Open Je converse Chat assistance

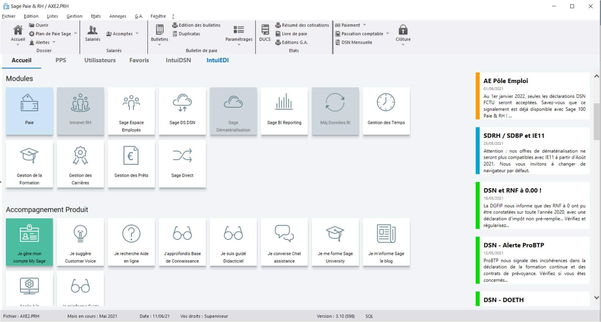pos(284,242)
